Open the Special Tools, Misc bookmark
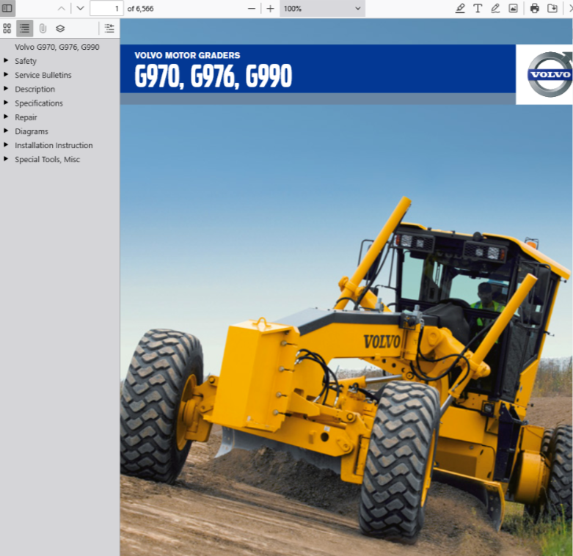The height and width of the screenshot is (556, 573). point(47,159)
